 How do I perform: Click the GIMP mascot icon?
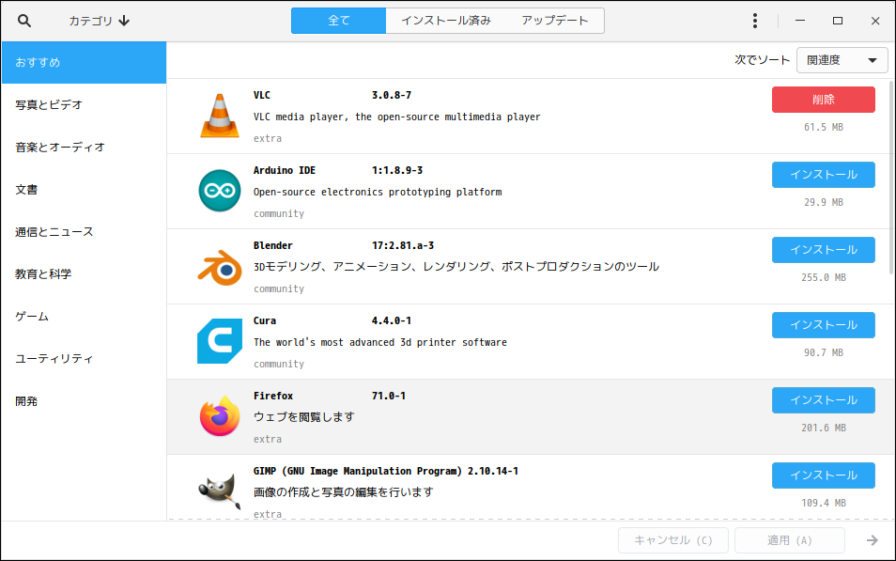coord(220,491)
